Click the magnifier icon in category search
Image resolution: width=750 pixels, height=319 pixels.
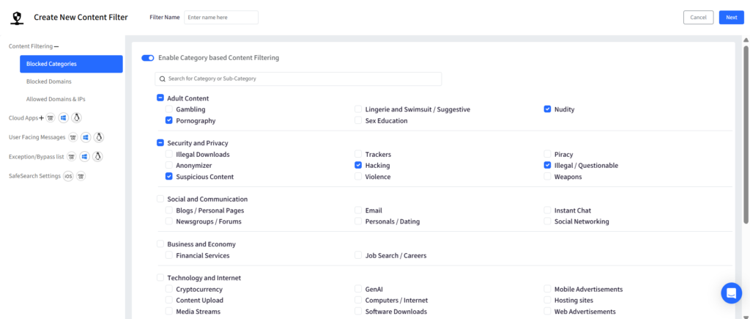pos(163,78)
